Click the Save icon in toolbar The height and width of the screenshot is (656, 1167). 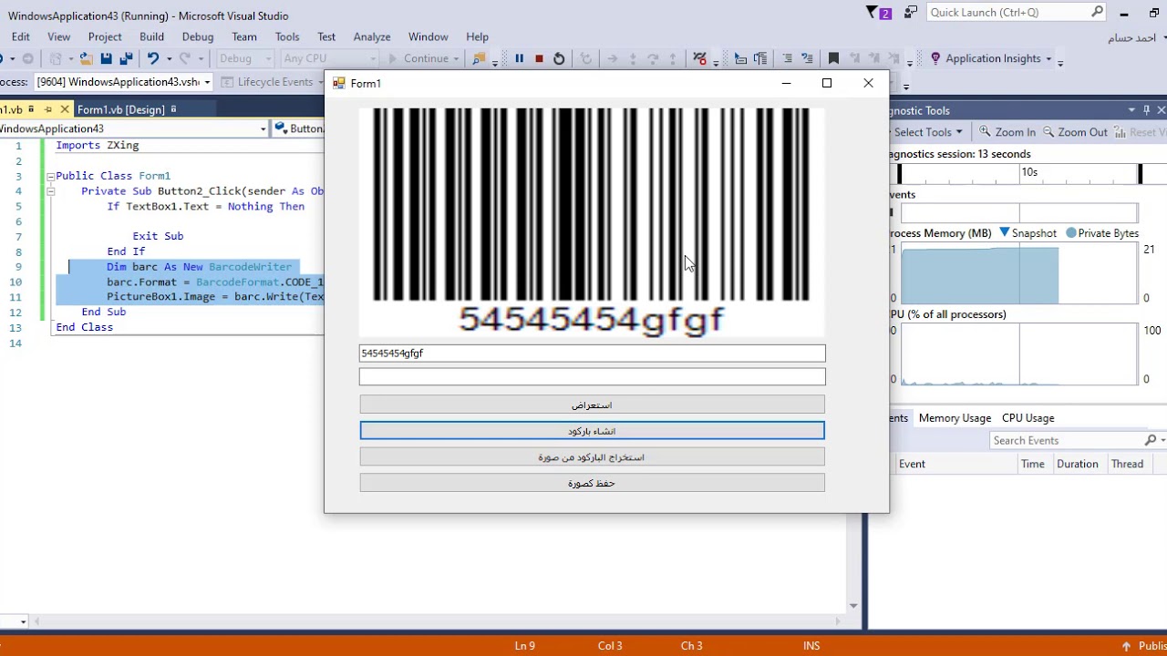click(107, 58)
